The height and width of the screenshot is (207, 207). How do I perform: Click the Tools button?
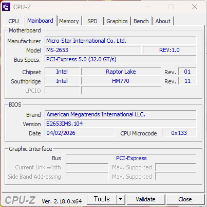(102, 199)
